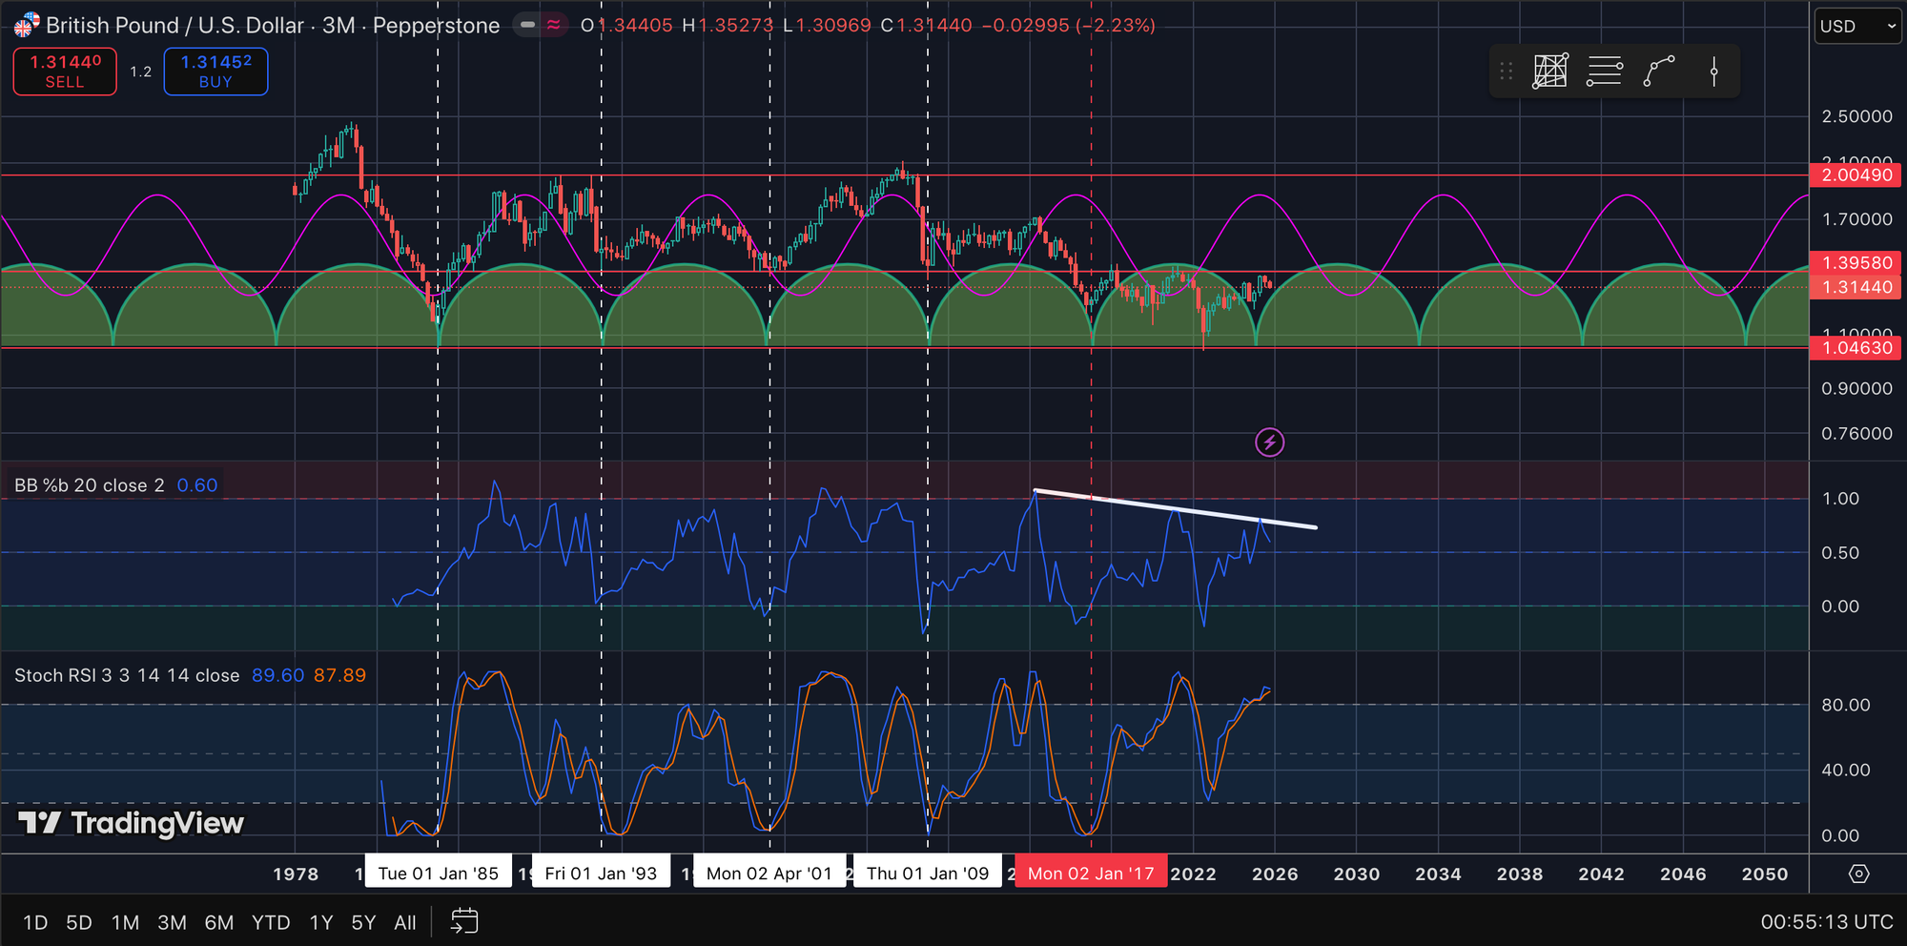Select the YTD time range
This screenshot has height=946, width=1907.
pos(271,922)
